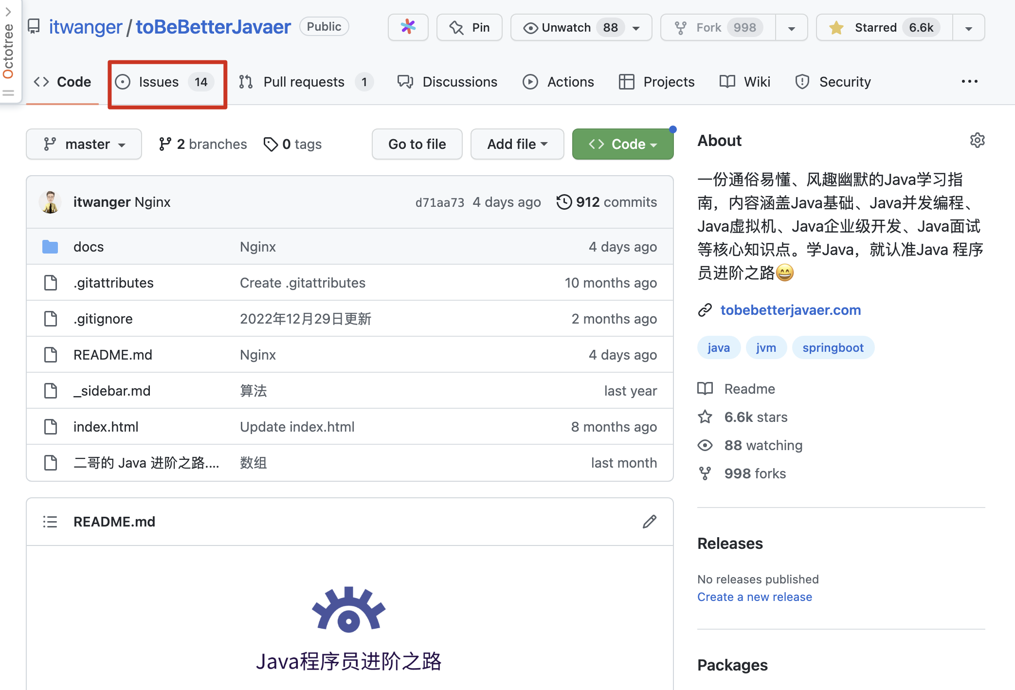The height and width of the screenshot is (690, 1015).
Task: Open README.md in the file list
Action: pyautogui.click(x=113, y=355)
